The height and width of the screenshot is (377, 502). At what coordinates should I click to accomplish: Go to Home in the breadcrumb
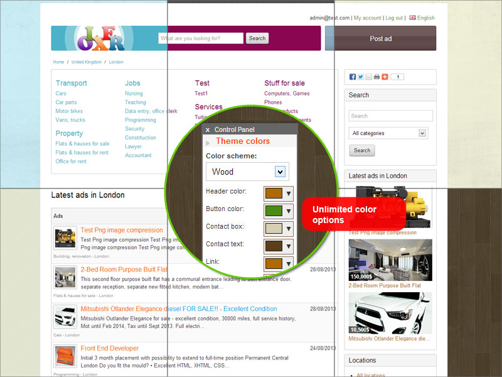click(x=58, y=62)
